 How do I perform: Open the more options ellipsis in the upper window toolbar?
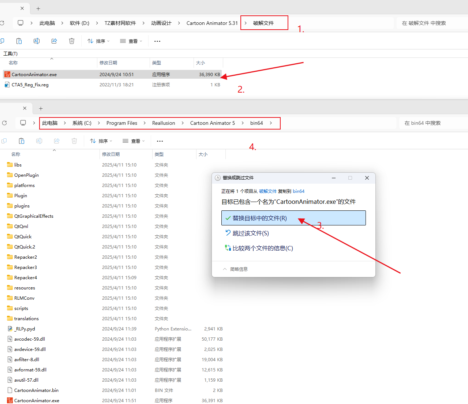(x=157, y=41)
